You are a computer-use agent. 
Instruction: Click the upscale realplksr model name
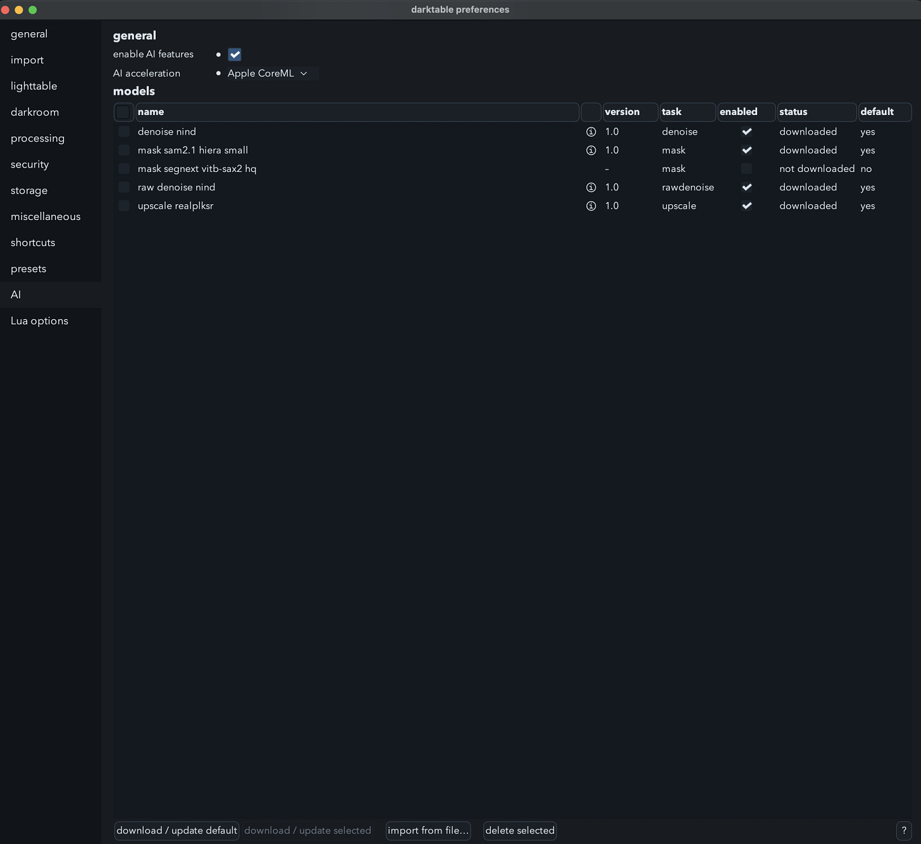(x=176, y=206)
